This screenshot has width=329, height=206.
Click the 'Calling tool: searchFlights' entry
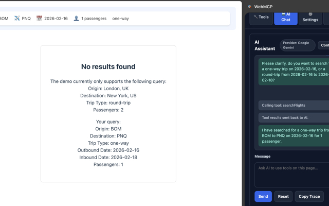pyautogui.click(x=294, y=105)
